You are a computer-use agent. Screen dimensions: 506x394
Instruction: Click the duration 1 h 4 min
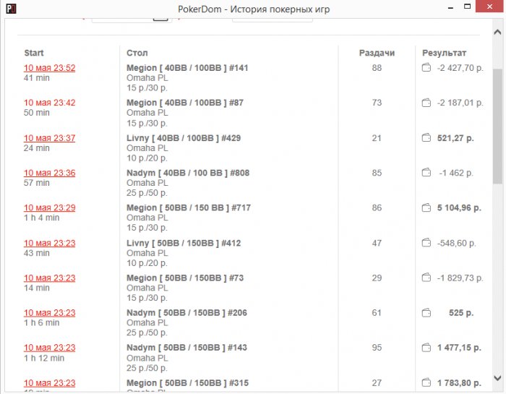coord(42,218)
